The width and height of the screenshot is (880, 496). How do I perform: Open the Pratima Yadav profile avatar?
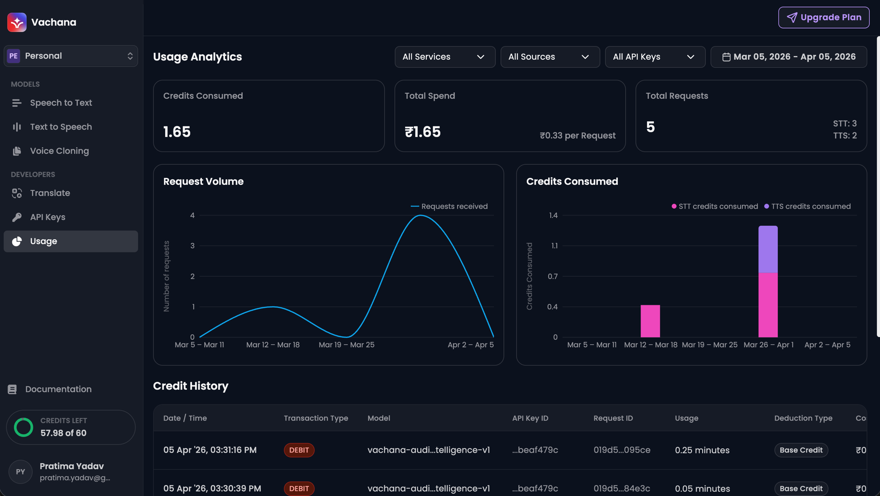20,471
